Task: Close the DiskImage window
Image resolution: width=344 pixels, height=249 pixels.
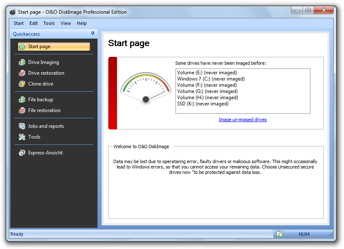Action: 324,10
